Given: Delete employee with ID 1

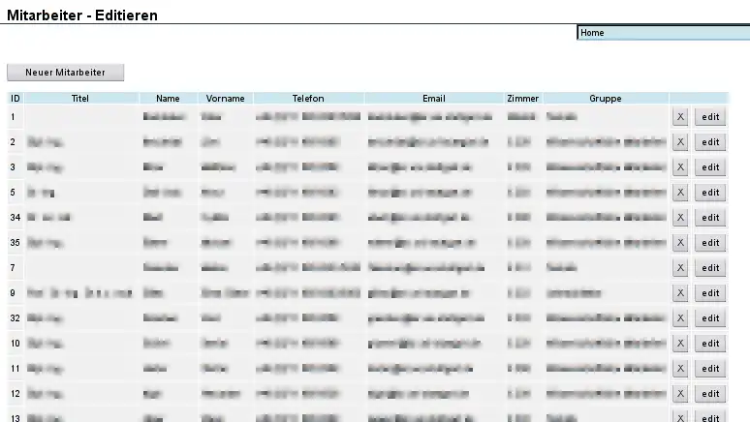Looking at the screenshot, I should 680,117.
